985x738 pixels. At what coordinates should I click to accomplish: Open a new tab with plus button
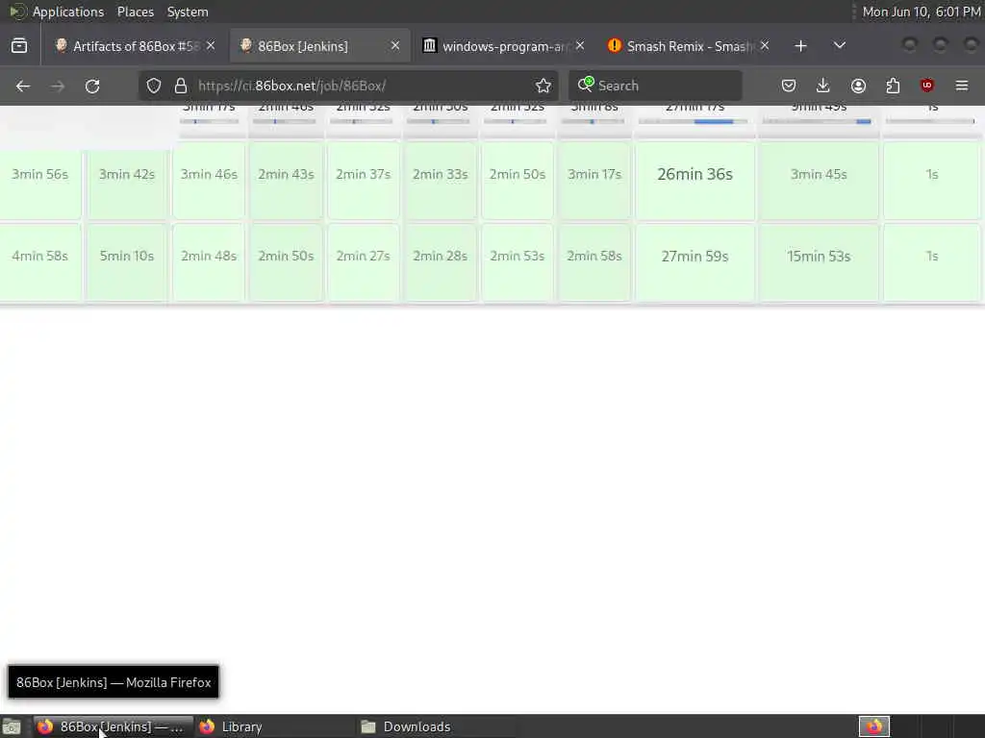click(800, 46)
